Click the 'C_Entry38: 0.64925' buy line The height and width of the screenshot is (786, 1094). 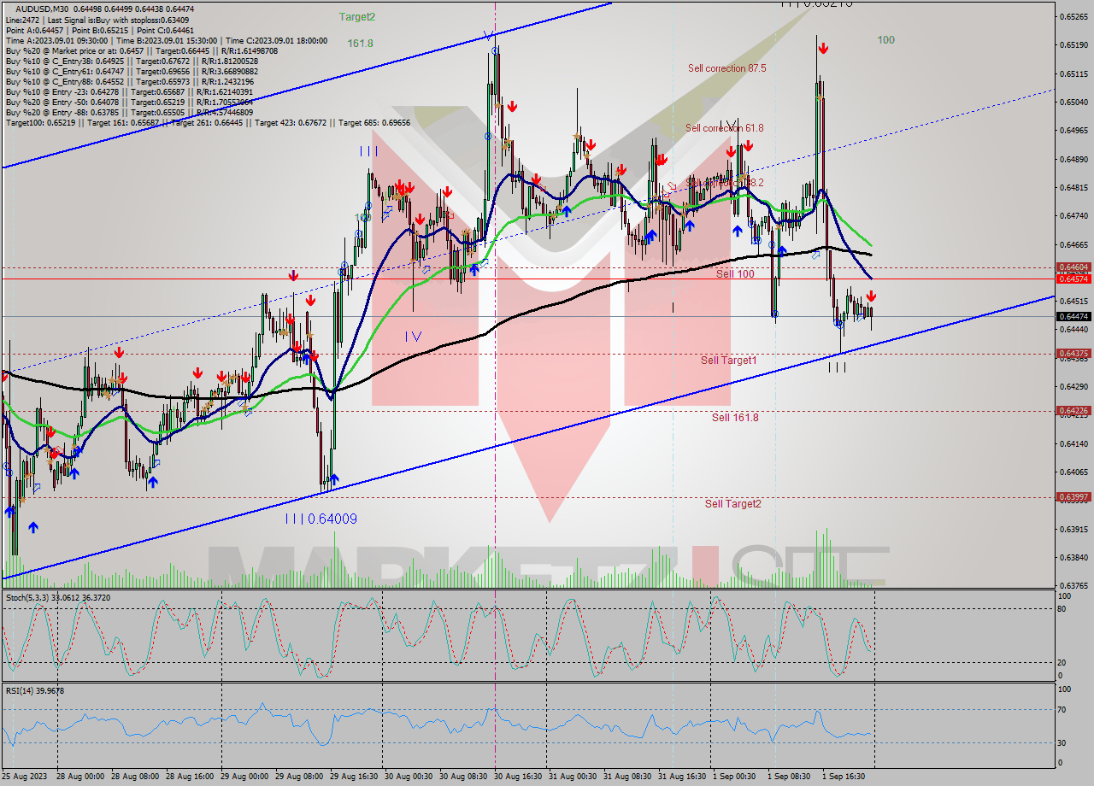pyautogui.click(x=132, y=61)
